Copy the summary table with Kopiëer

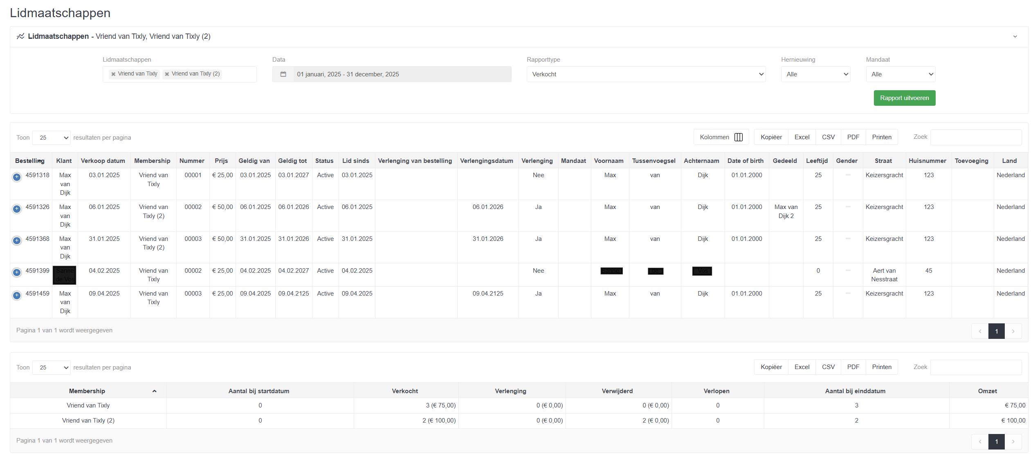[x=771, y=367]
